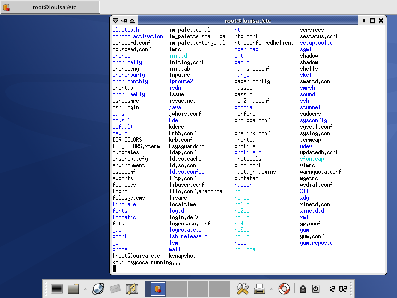Toggle maximize on the terminal window
This screenshot has height=298, width=397.
pyautogui.click(x=372, y=21)
